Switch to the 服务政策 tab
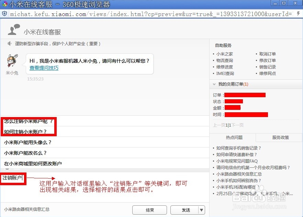The height and width of the screenshot is (217, 303). click(279, 138)
